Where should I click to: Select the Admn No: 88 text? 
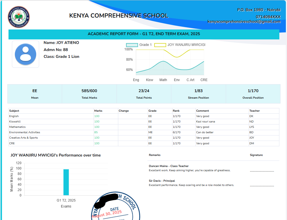56,50
